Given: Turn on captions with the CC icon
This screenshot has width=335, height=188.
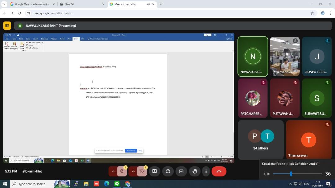Looking at the screenshot, I should click(181, 171).
